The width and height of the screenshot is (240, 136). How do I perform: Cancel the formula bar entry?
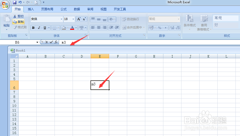click(47, 42)
